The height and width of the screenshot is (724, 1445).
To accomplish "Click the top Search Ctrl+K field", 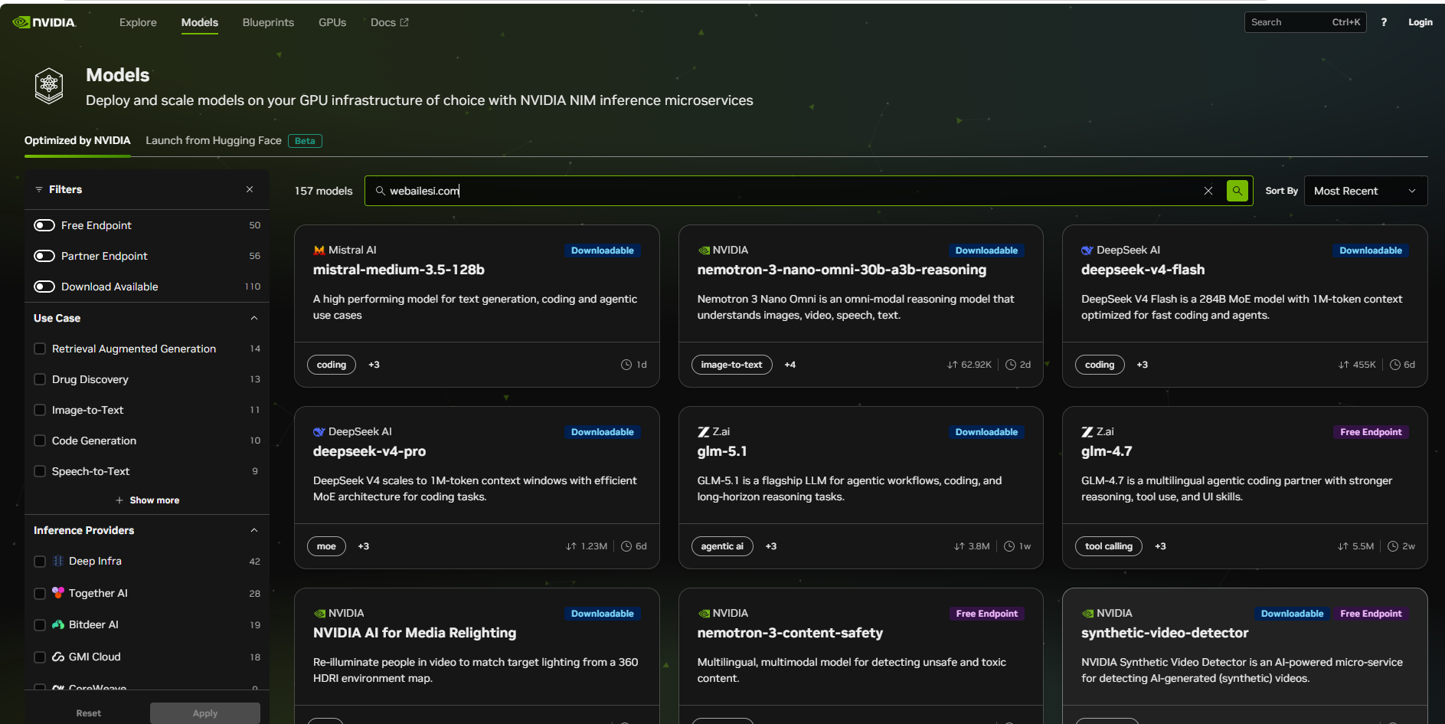I will (x=1305, y=22).
